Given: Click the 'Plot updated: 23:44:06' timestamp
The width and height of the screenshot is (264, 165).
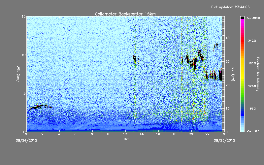Looking at the screenshot, I should click(x=230, y=7).
